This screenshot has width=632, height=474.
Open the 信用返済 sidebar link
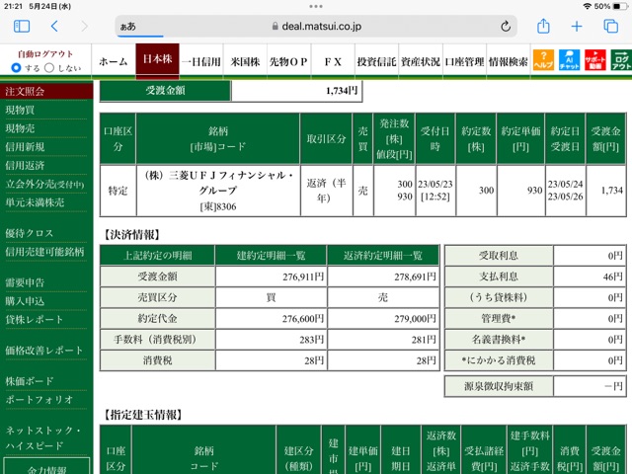(x=25, y=166)
